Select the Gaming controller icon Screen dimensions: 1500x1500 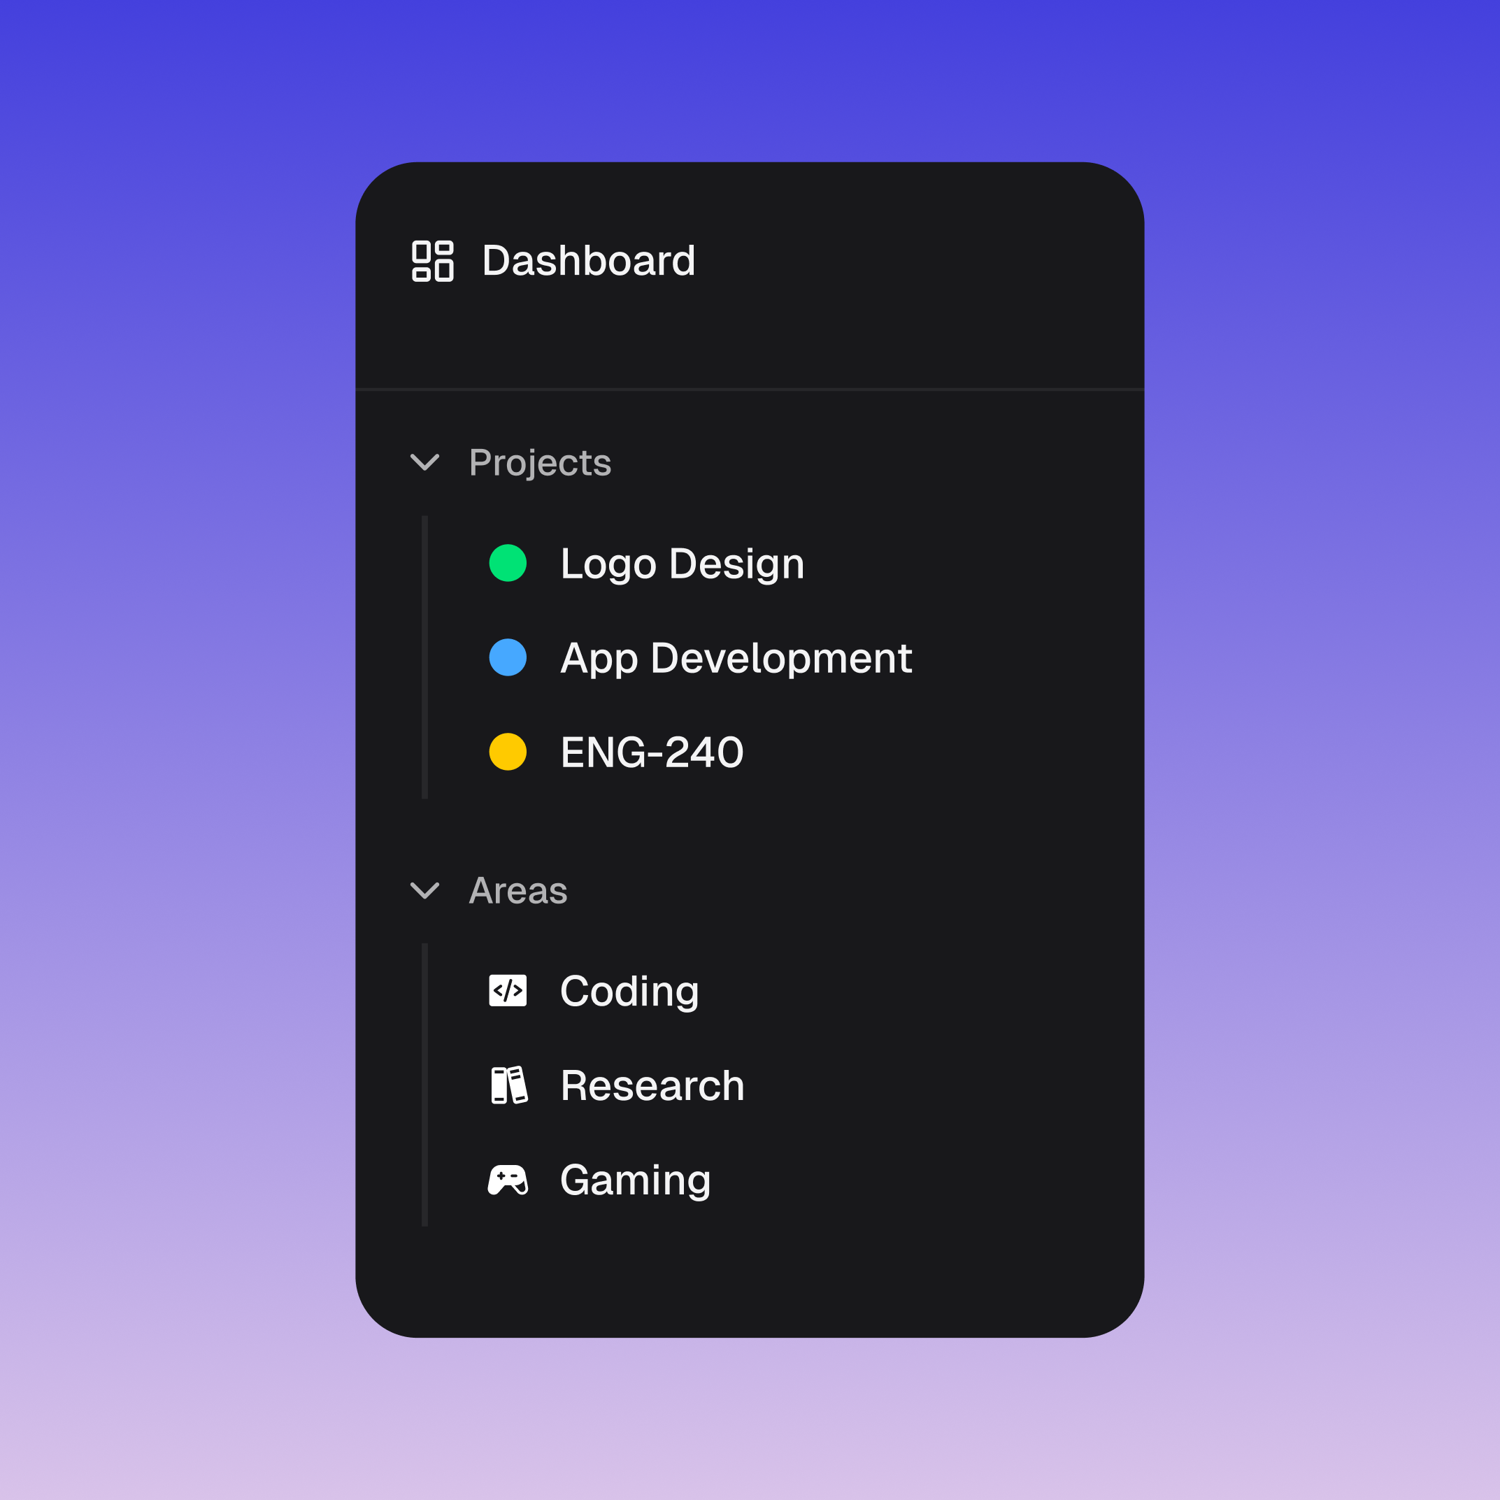coord(508,1179)
